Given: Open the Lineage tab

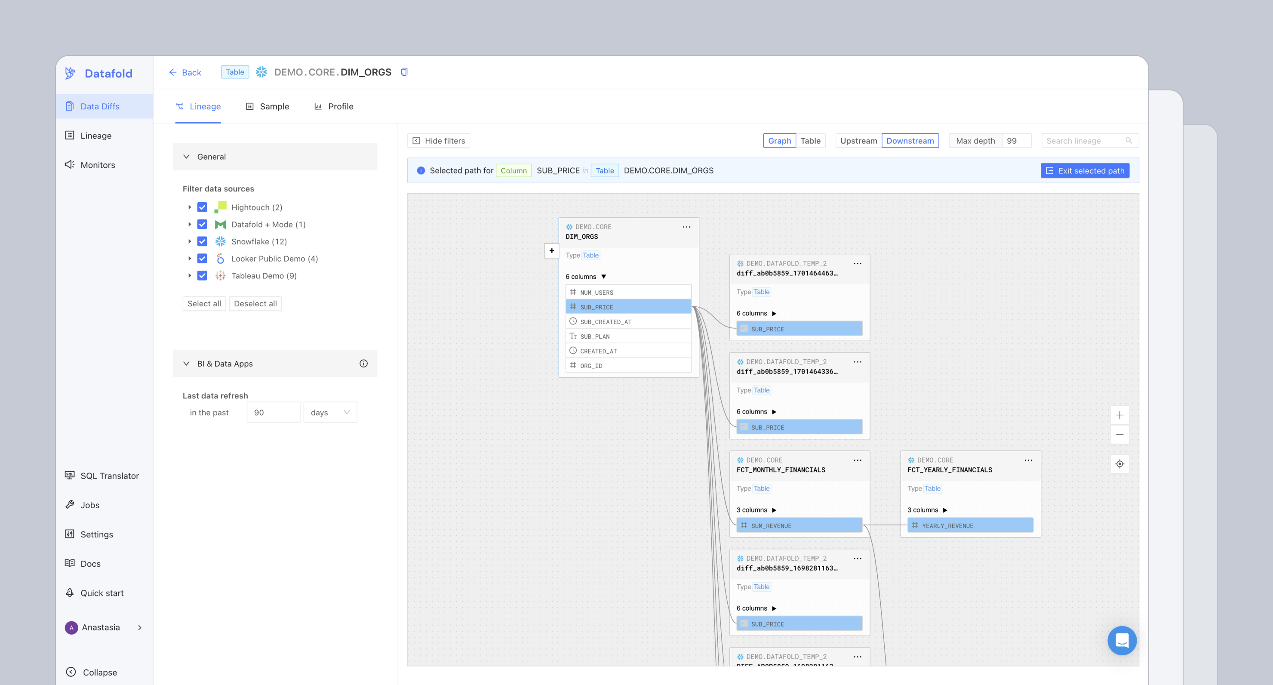Looking at the screenshot, I should (198, 106).
